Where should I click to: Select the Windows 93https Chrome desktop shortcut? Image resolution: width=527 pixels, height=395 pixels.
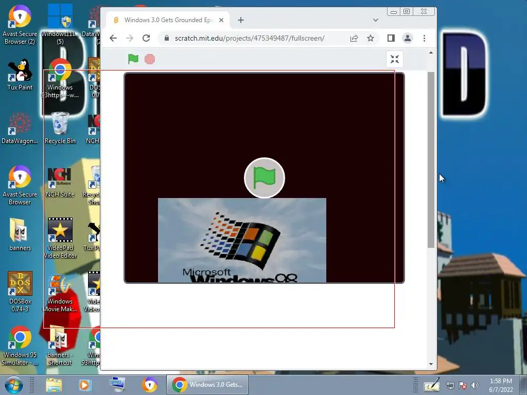tap(60, 78)
